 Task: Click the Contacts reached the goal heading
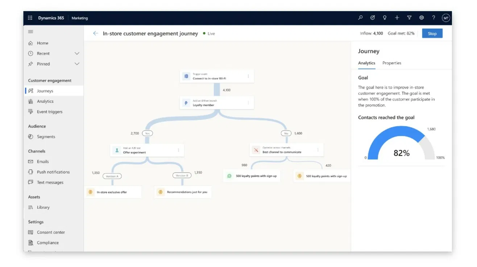(386, 118)
